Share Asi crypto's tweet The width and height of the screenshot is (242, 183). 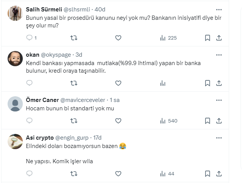click(x=219, y=173)
